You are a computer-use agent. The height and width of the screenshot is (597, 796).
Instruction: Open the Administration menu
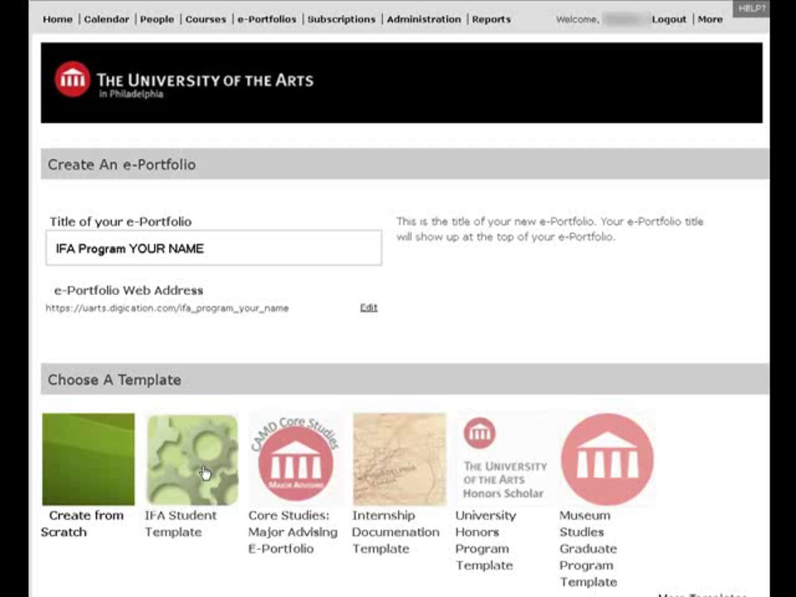coord(424,20)
